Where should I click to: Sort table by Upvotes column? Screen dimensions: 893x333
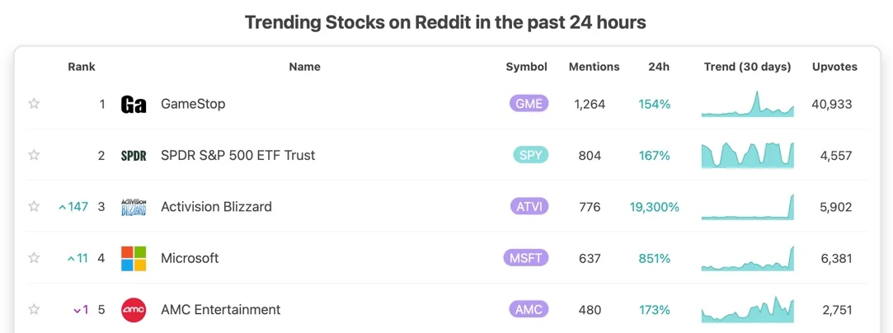click(x=834, y=67)
